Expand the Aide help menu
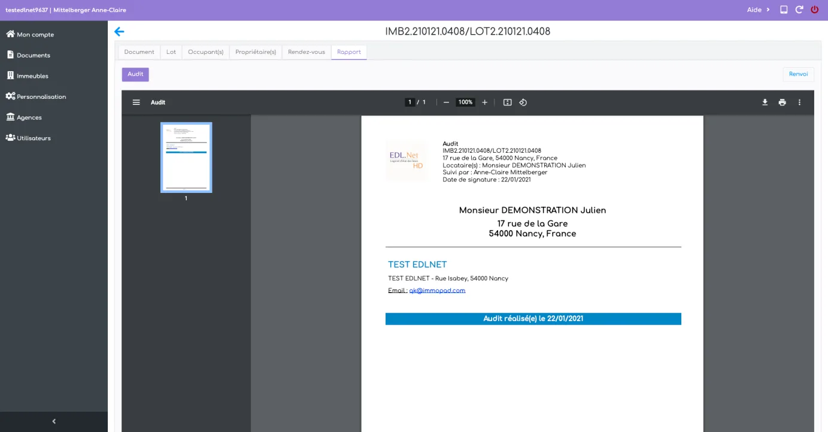This screenshot has width=828, height=432. point(759,10)
